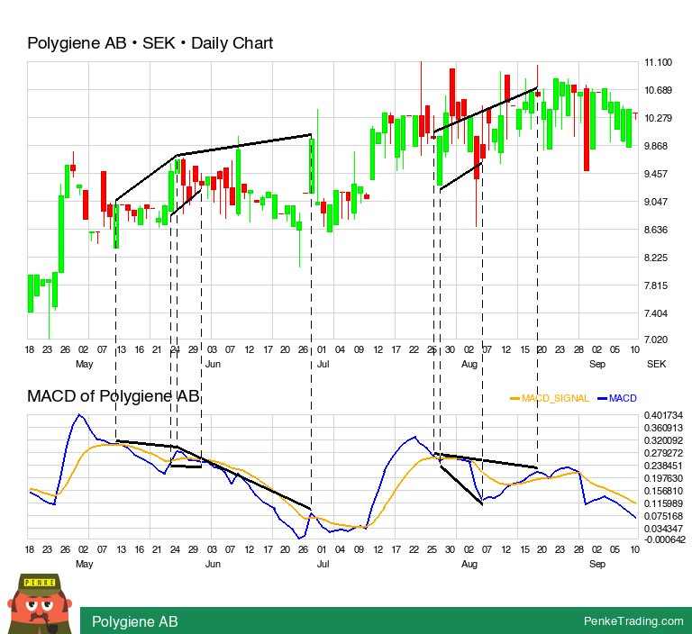Click the Polygiene AB footer label

pos(135,621)
